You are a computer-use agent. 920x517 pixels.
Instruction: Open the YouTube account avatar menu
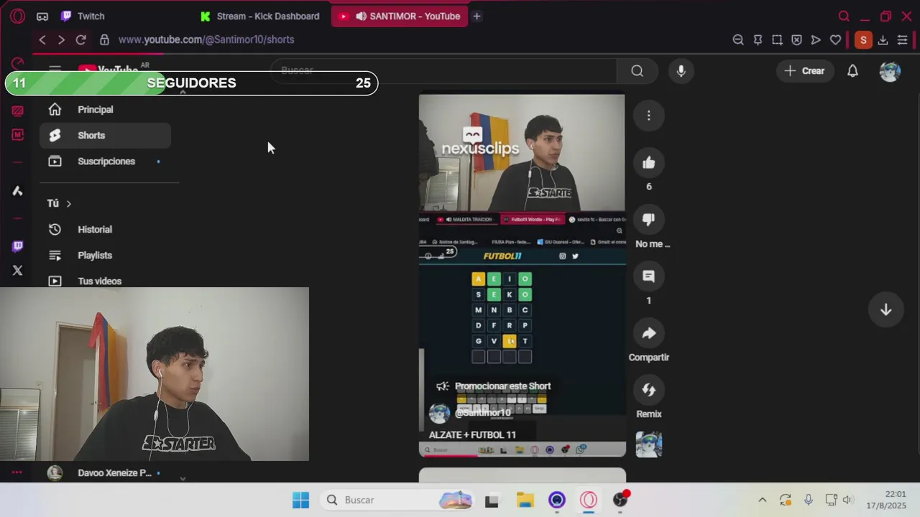coord(890,70)
